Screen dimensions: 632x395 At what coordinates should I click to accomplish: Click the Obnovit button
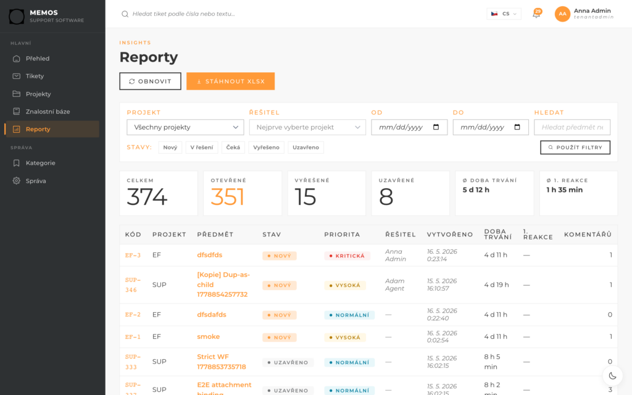[151, 81]
